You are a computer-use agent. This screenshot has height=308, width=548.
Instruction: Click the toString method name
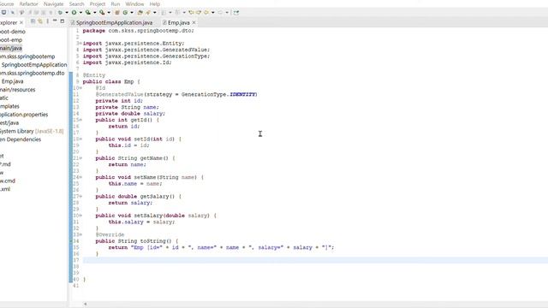click(x=152, y=241)
